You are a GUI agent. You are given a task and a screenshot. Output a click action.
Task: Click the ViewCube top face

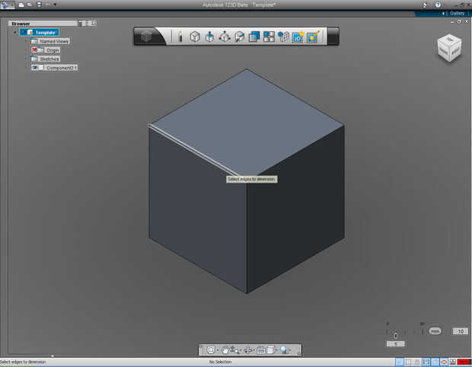click(450, 40)
